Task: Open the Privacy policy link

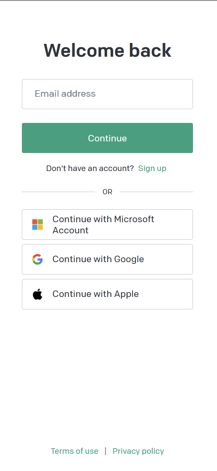Action: pos(138,451)
